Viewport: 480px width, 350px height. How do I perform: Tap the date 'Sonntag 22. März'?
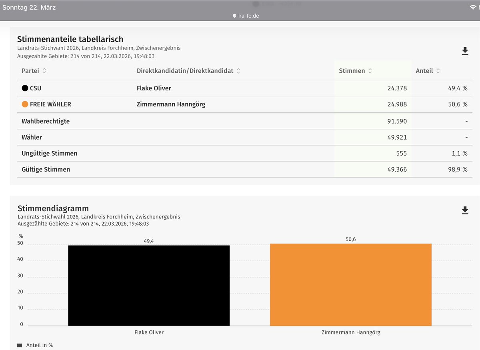(x=29, y=7)
